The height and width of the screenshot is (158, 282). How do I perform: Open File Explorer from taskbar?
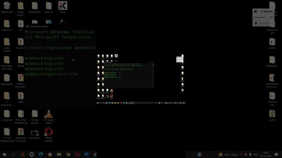[59, 154]
